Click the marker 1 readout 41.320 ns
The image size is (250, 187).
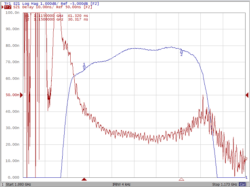pyautogui.click(x=79, y=15)
